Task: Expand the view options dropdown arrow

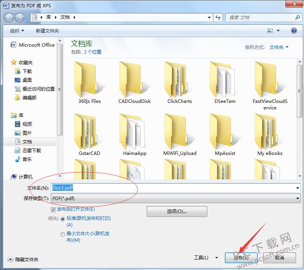Action: pos(278,31)
